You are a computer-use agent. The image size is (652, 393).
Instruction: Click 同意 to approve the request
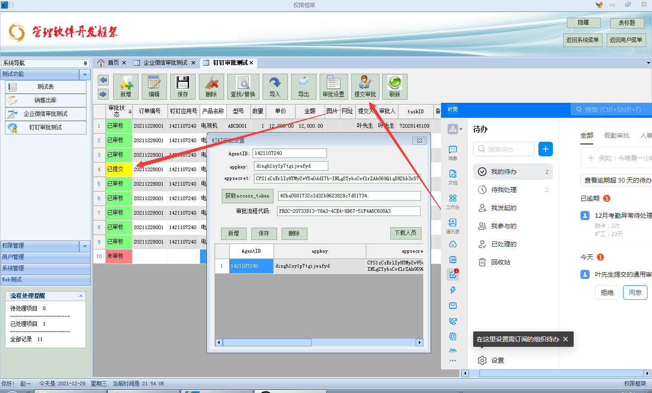click(635, 292)
